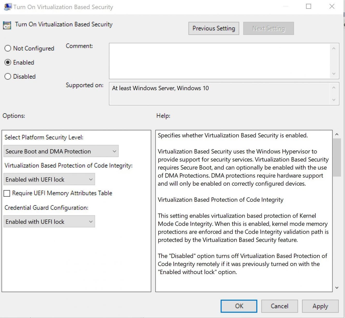The image size is (345, 318).
Task: Click the Previous Setting button
Action: coord(214,28)
